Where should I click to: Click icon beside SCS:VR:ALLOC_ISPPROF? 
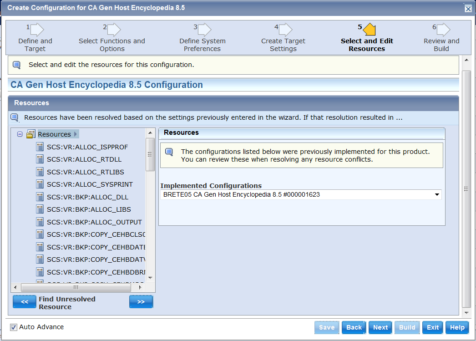point(40,147)
